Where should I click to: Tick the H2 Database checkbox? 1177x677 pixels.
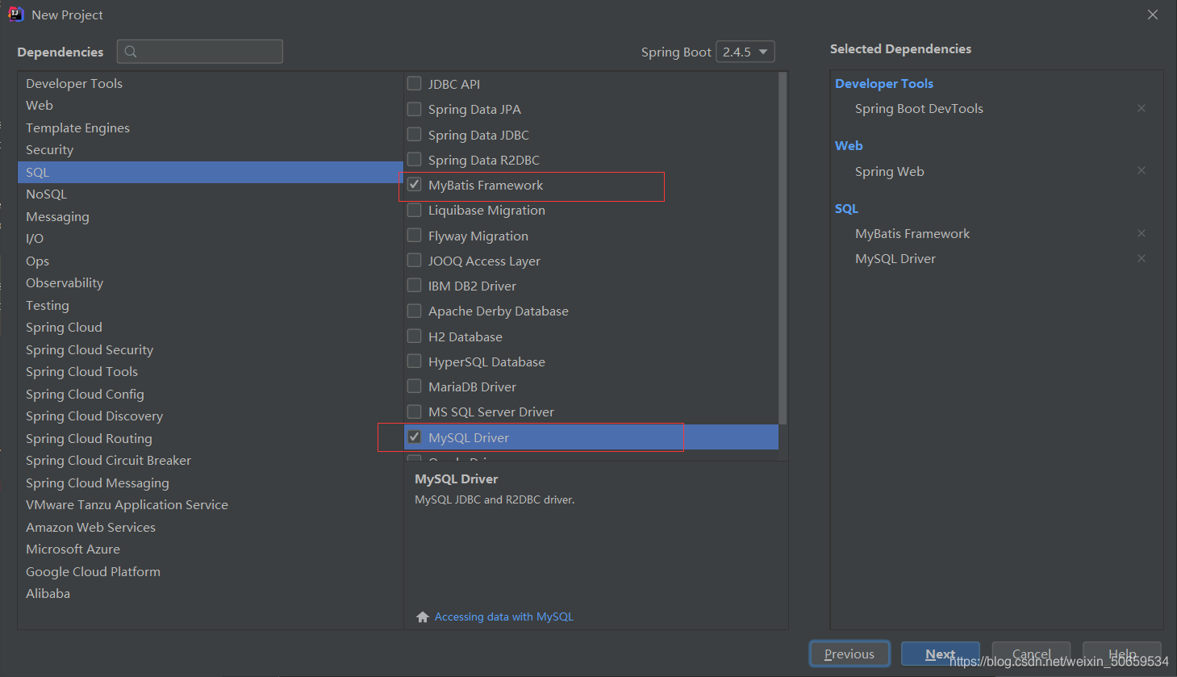coord(415,336)
